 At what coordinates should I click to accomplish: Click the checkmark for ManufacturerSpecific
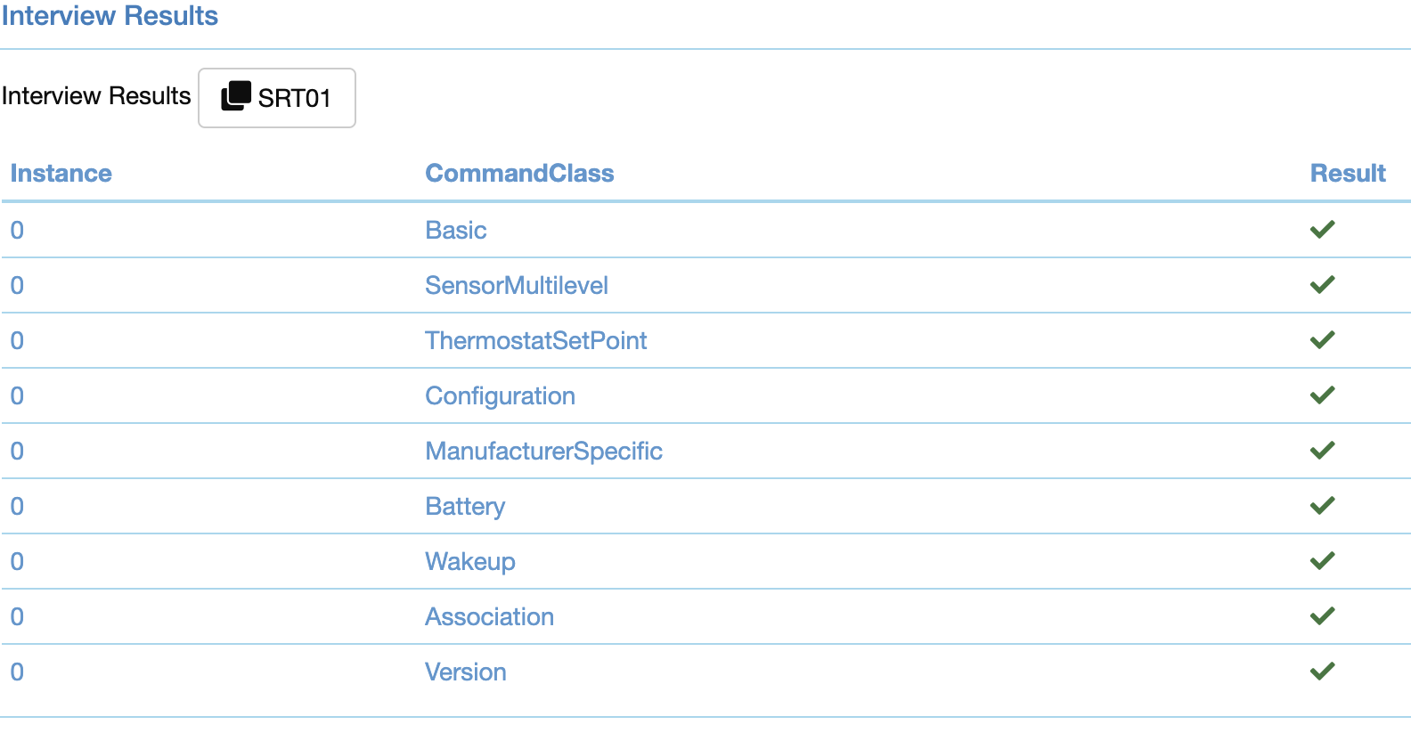[x=1322, y=450]
